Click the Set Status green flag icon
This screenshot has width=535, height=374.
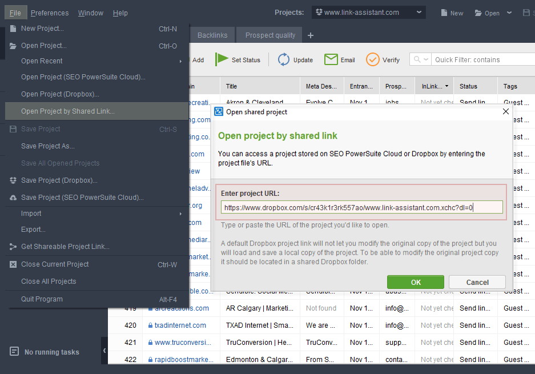click(x=222, y=59)
